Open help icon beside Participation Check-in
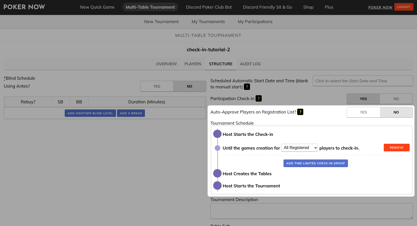This screenshot has height=226, width=417. click(x=259, y=99)
